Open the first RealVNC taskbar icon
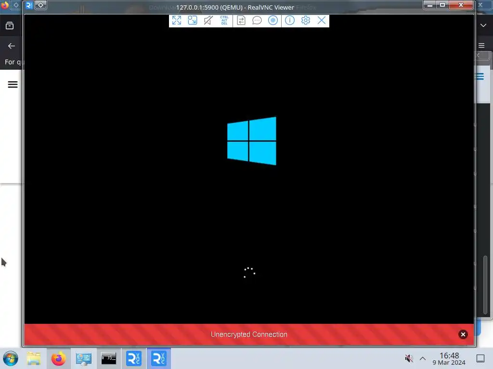The height and width of the screenshot is (369, 493). pyautogui.click(x=134, y=358)
